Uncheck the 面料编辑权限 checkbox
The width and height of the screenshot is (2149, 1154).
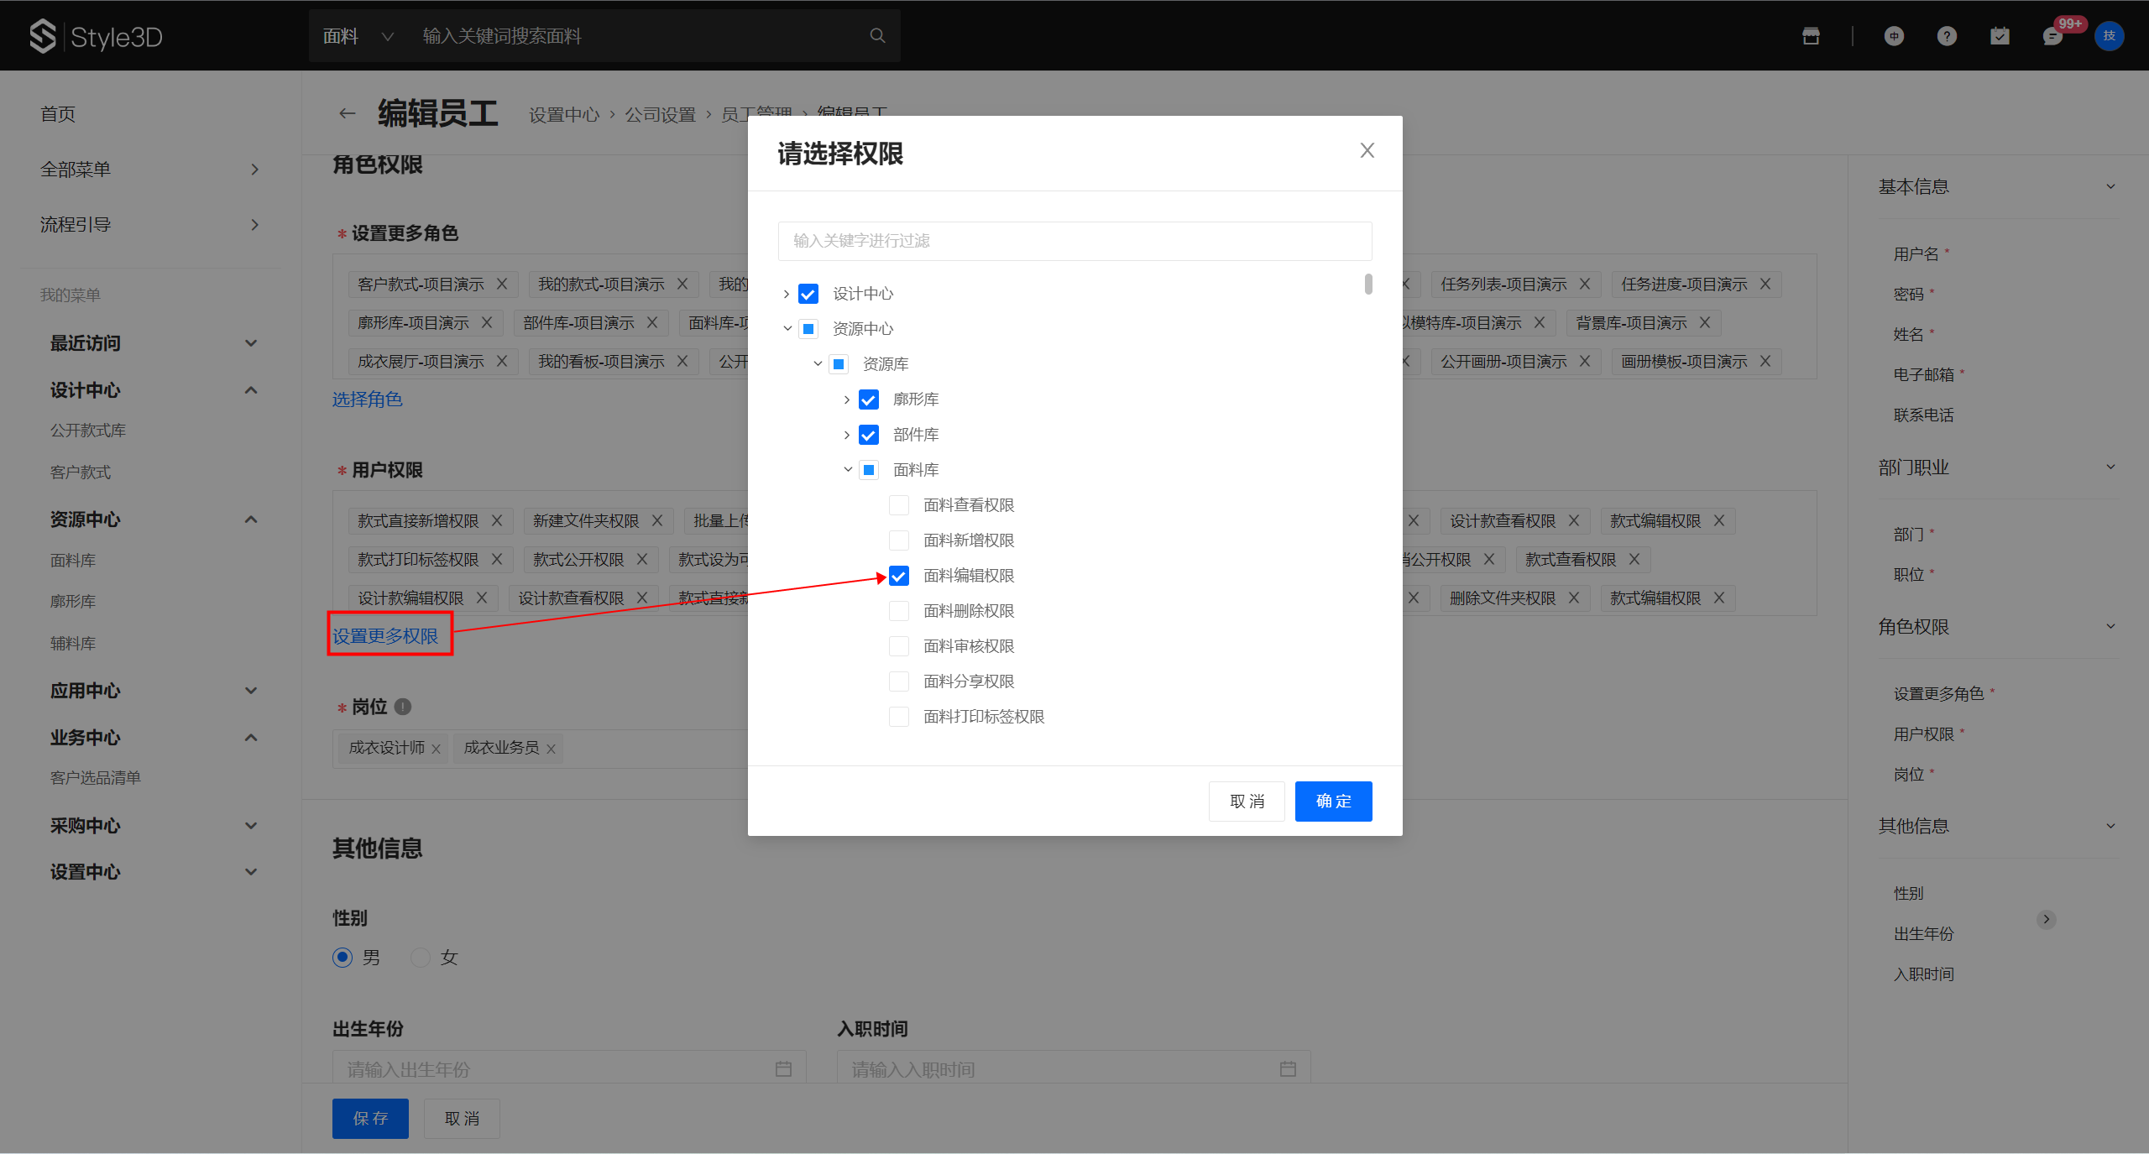click(x=898, y=576)
